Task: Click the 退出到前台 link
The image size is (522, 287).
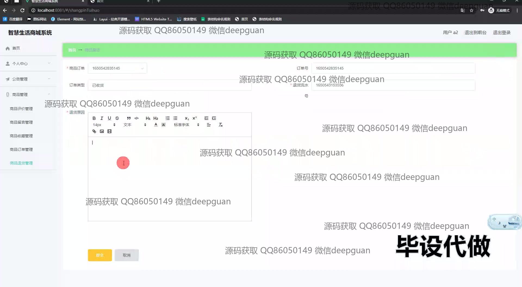Action: click(476, 33)
